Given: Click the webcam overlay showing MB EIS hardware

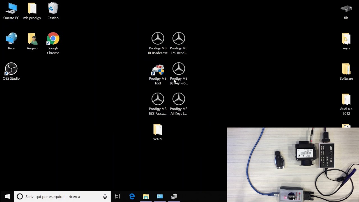Looking at the screenshot, I should coord(293,165).
